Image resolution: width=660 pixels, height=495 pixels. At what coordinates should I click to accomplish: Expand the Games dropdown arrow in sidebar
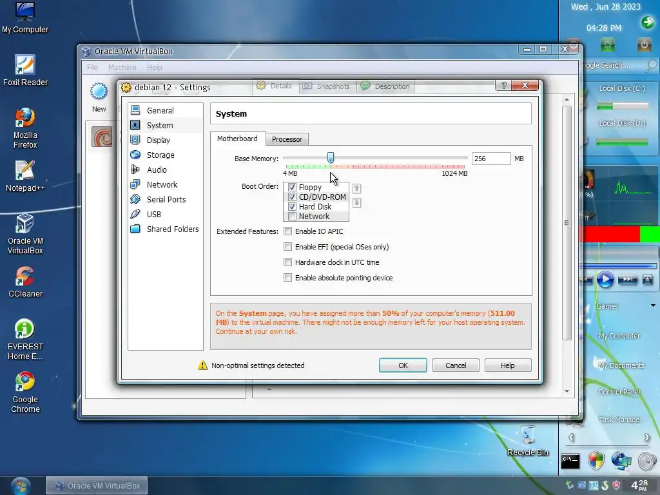point(653,306)
